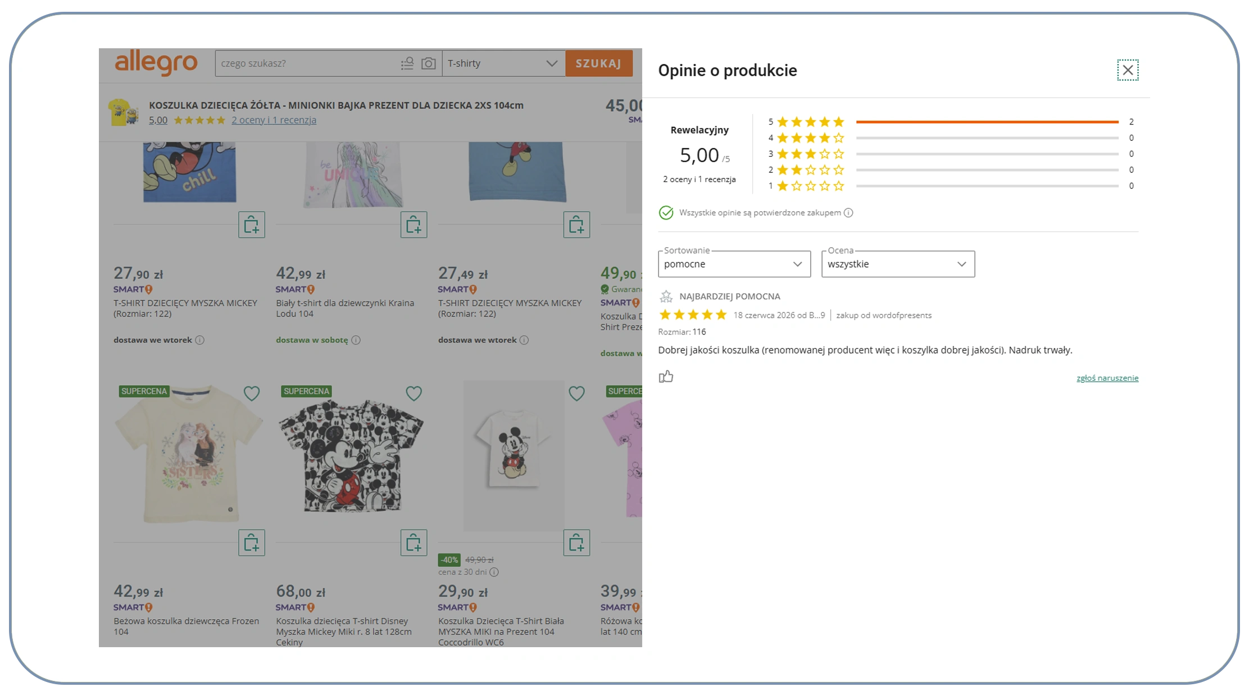
Task: Favorite the white Mickey Coccodrillo shirt
Action: coord(576,393)
